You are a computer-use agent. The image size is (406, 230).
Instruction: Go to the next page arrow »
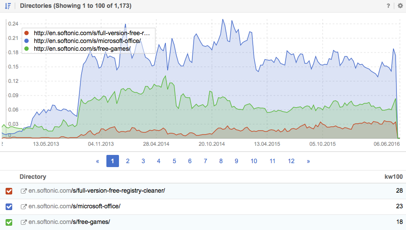tap(308, 161)
